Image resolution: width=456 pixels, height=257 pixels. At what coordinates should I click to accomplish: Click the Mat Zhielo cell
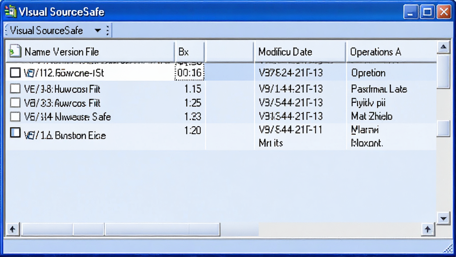coord(372,116)
